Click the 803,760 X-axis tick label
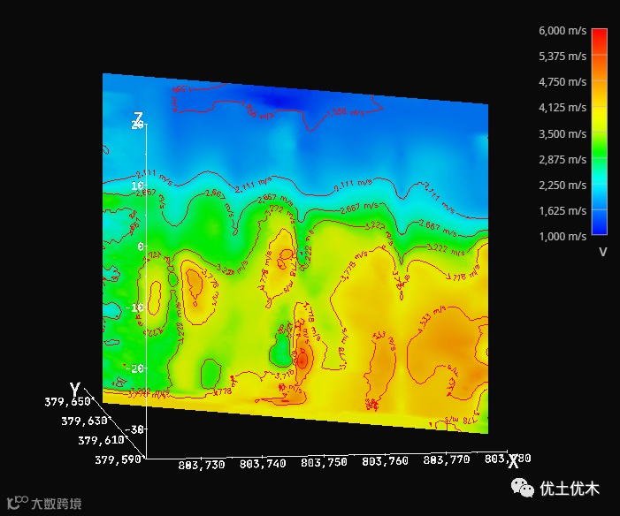Image resolution: width=620 pixels, height=516 pixels. click(x=385, y=461)
